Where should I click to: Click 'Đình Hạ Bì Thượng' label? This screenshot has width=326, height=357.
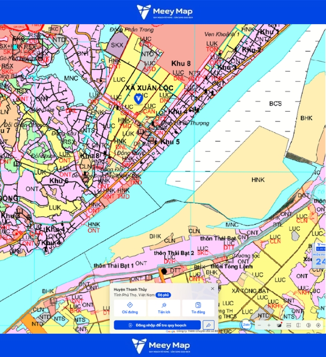185,123
